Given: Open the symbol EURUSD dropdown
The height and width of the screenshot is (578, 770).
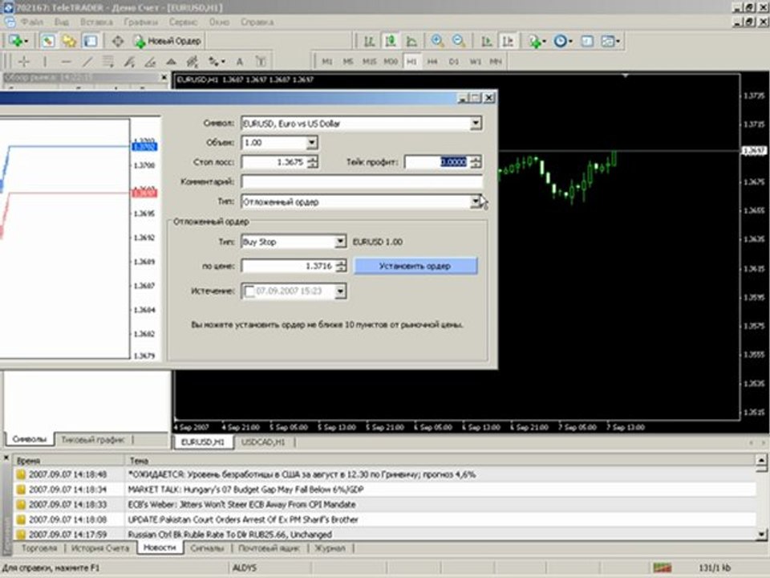Looking at the screenshot, I should (476, 123).
